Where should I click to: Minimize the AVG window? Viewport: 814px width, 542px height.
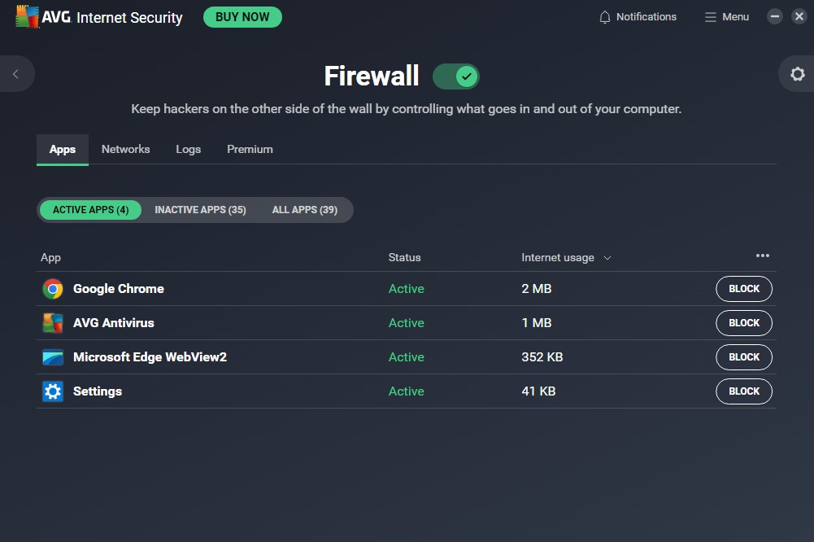774,16
